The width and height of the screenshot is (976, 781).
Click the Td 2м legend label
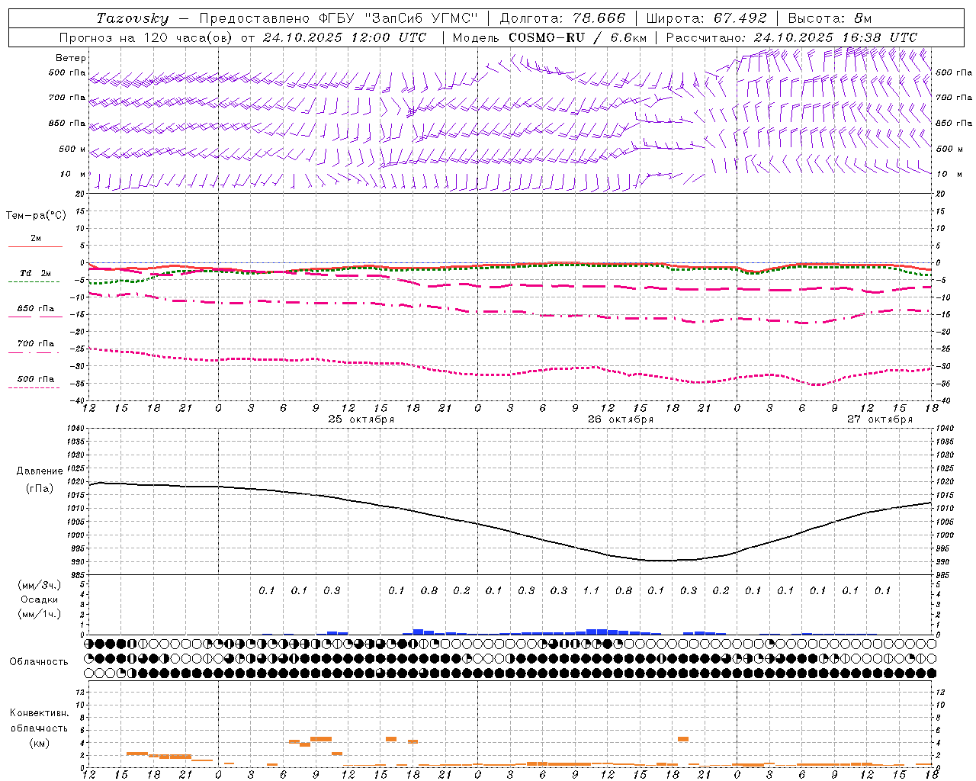(36, 273)
